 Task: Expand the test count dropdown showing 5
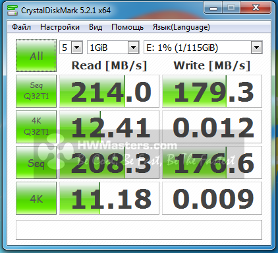[77, 48]
